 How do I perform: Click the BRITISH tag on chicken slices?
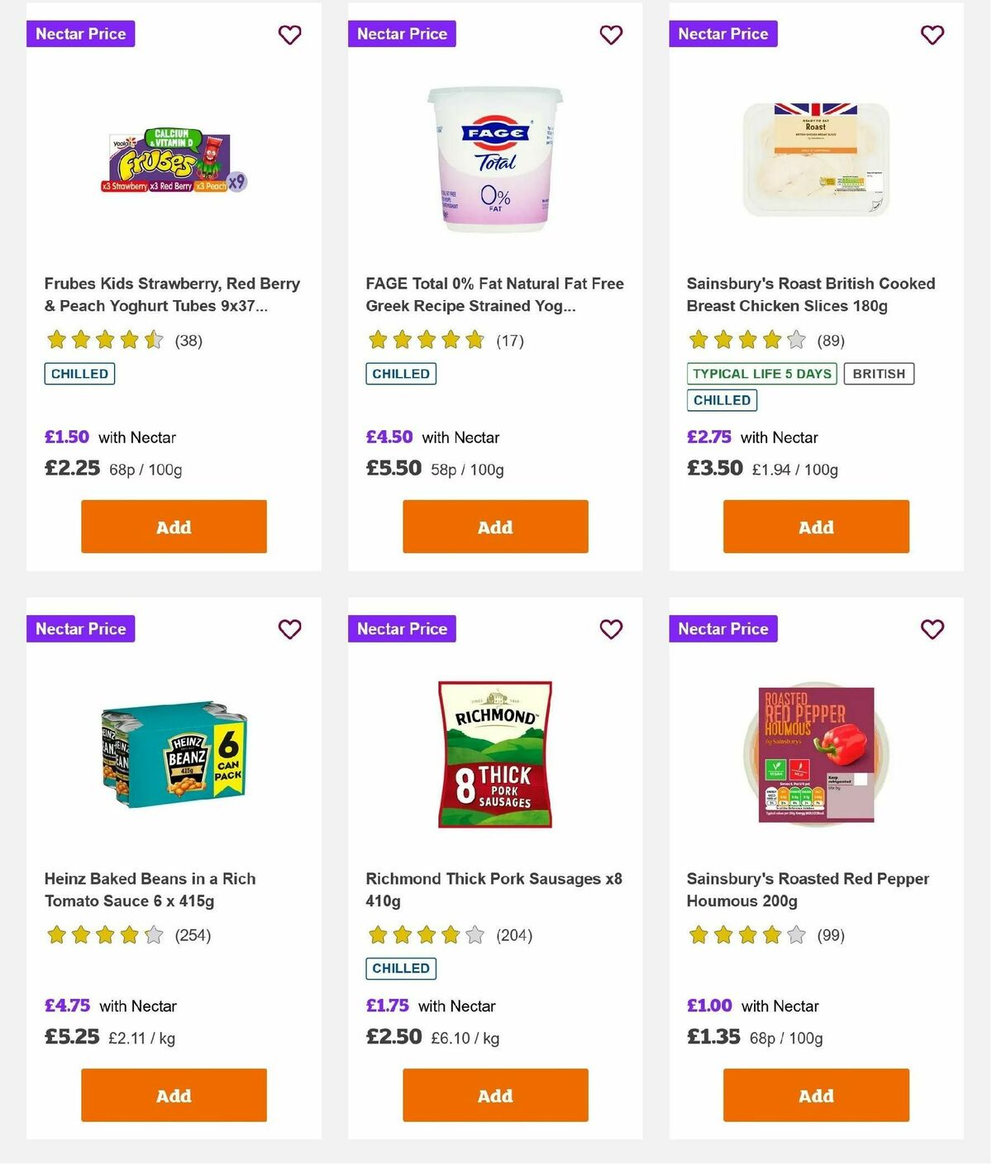click(879, 373)
